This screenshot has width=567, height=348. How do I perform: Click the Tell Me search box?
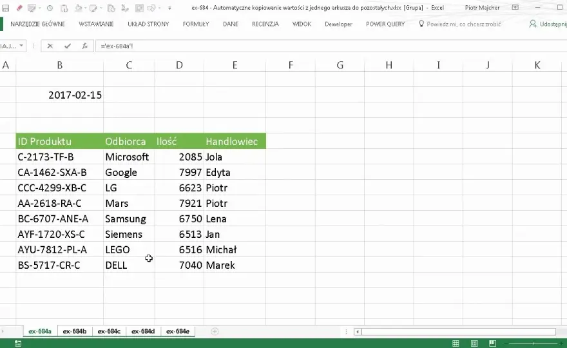click(x=460, y=24)
